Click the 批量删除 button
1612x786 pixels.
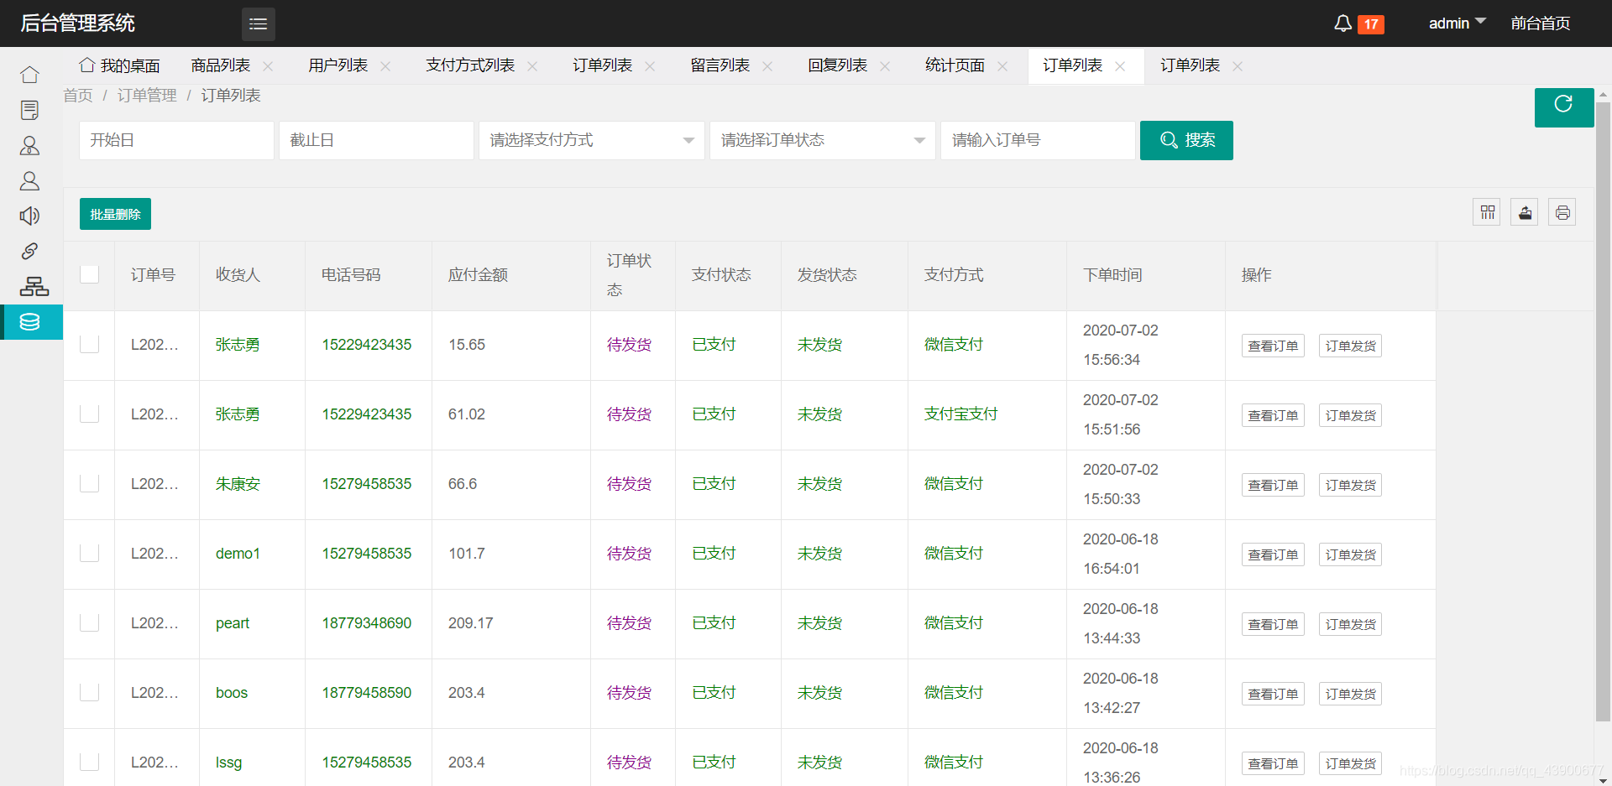tap(115, 214)
